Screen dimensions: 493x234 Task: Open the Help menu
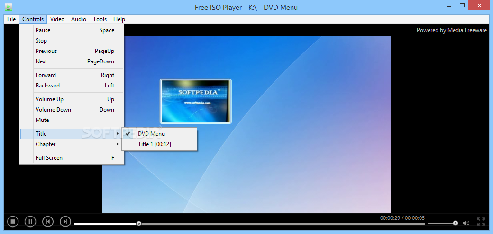pos(119,19)
